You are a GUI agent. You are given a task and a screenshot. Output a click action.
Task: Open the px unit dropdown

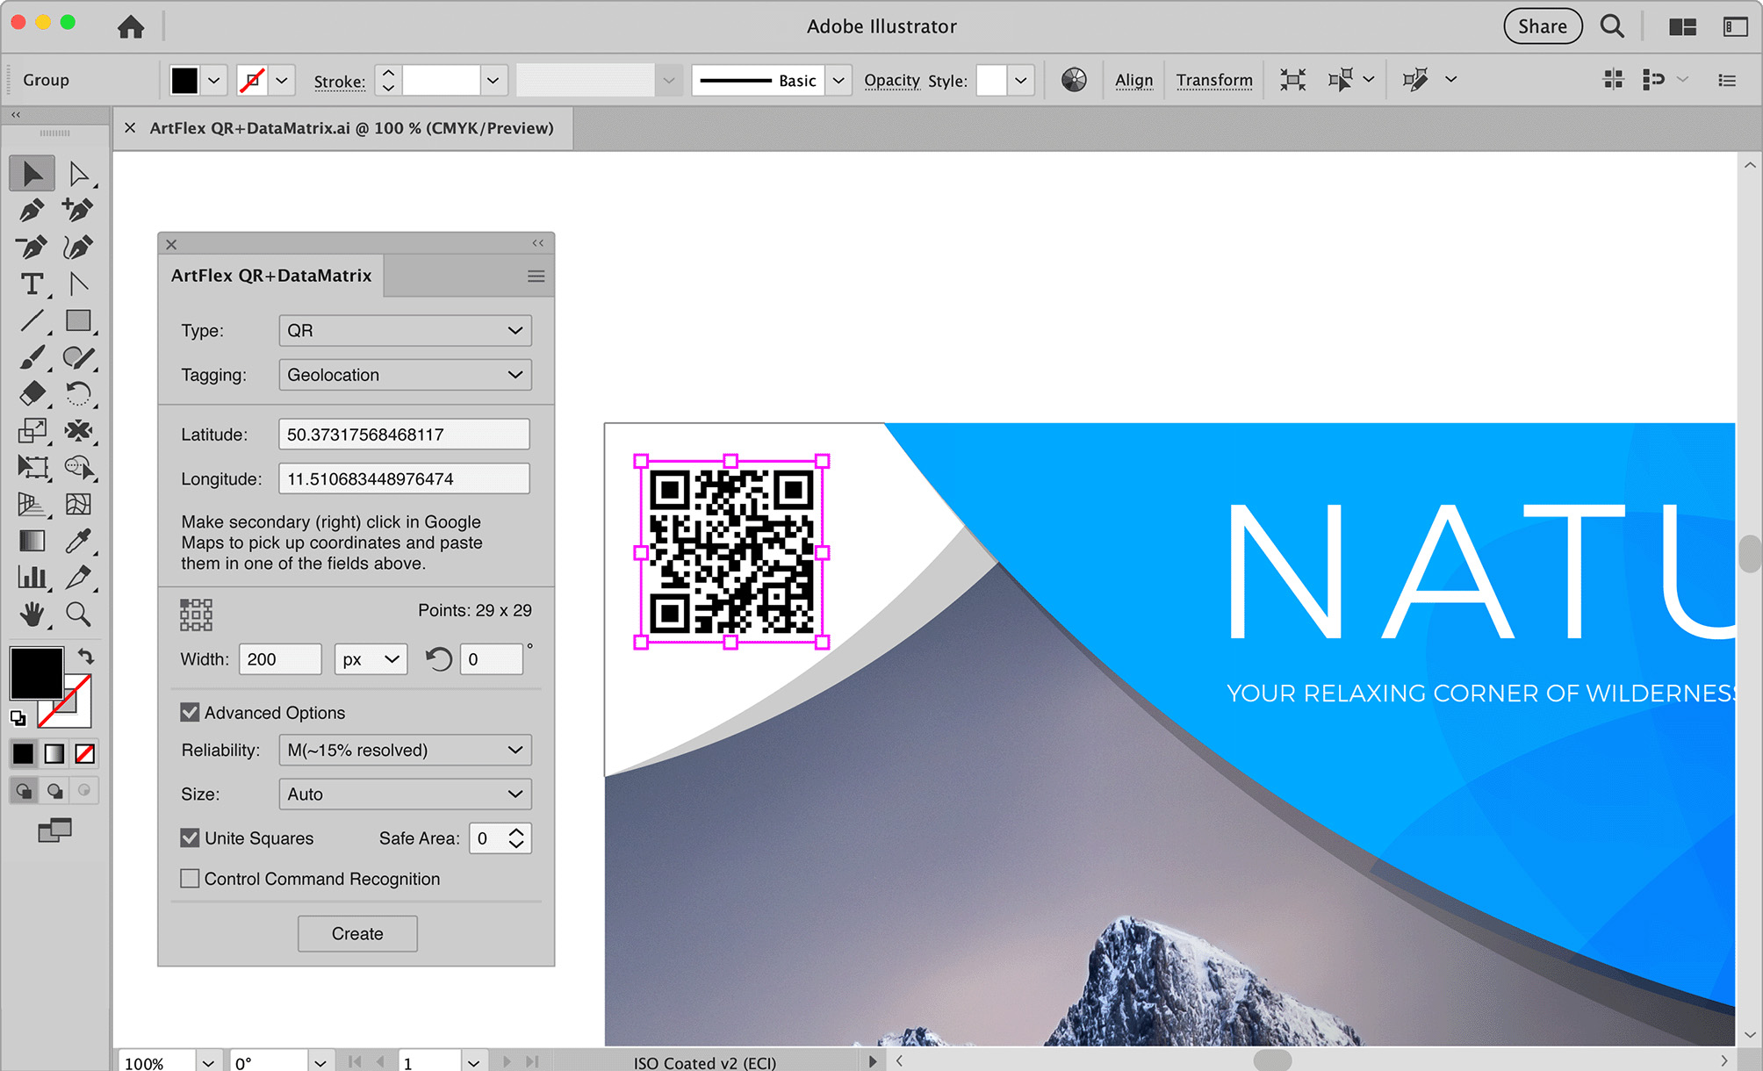coord(371,658)
